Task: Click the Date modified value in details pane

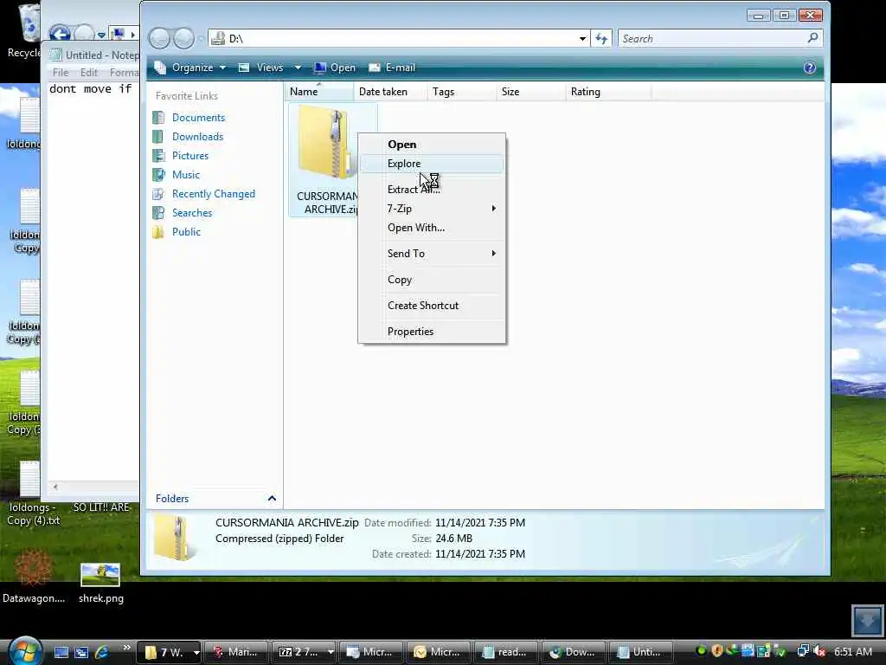Action: pos(479,523)
